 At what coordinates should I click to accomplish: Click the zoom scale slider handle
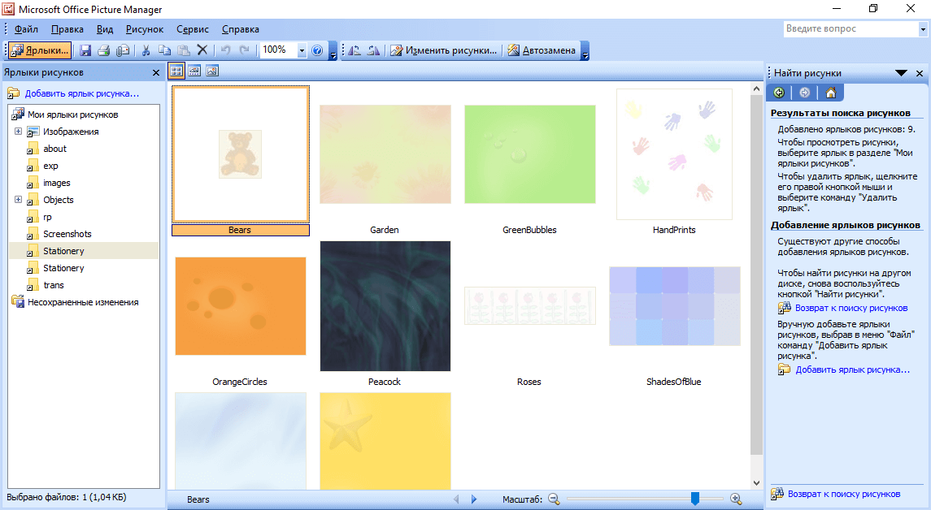[694, 499]
